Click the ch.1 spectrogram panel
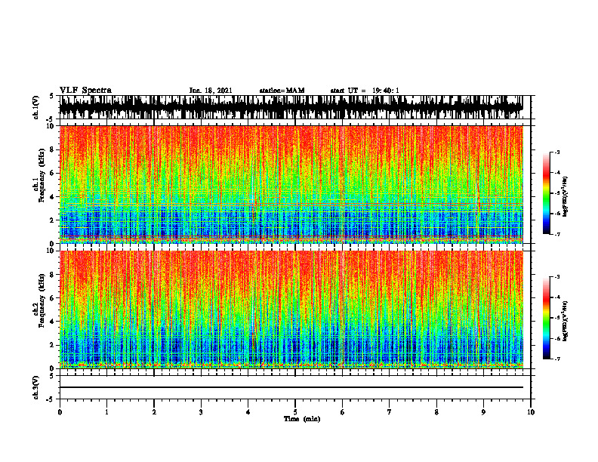Screen dimensions: 598x462 tap(291, 184)
